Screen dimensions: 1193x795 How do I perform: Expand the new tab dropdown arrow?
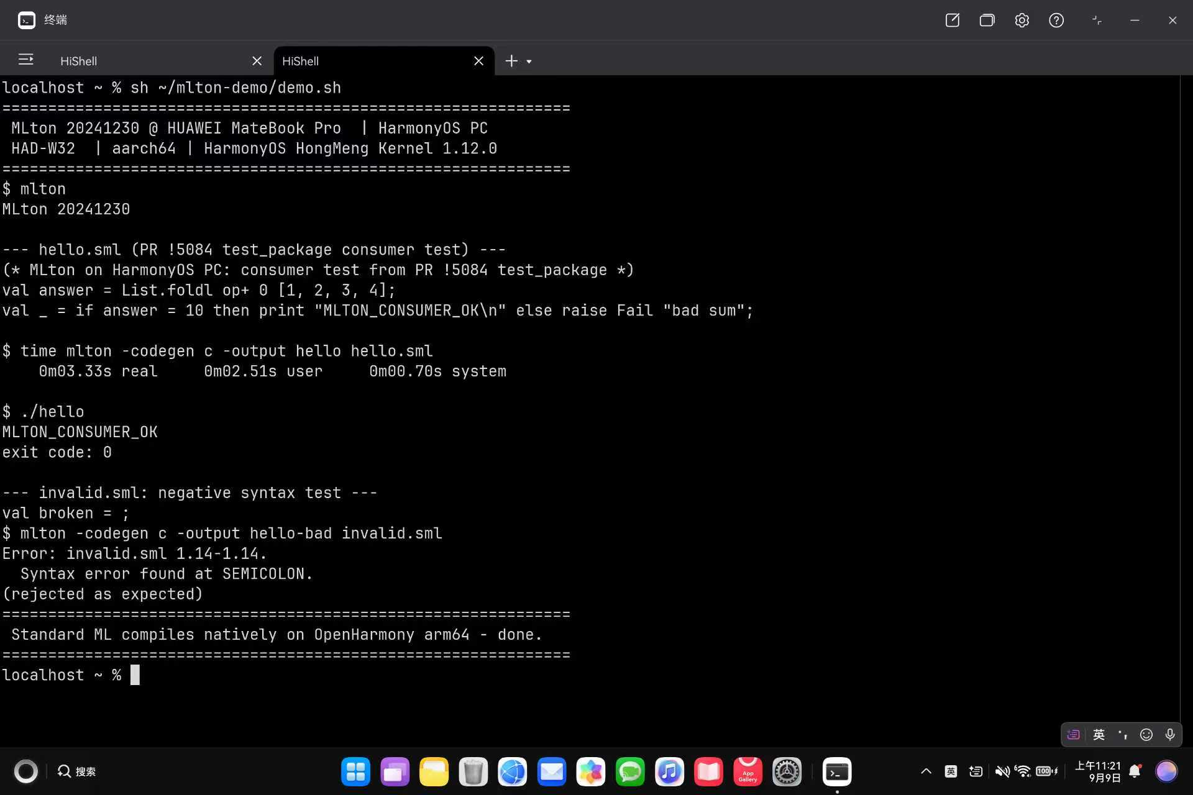529,61
